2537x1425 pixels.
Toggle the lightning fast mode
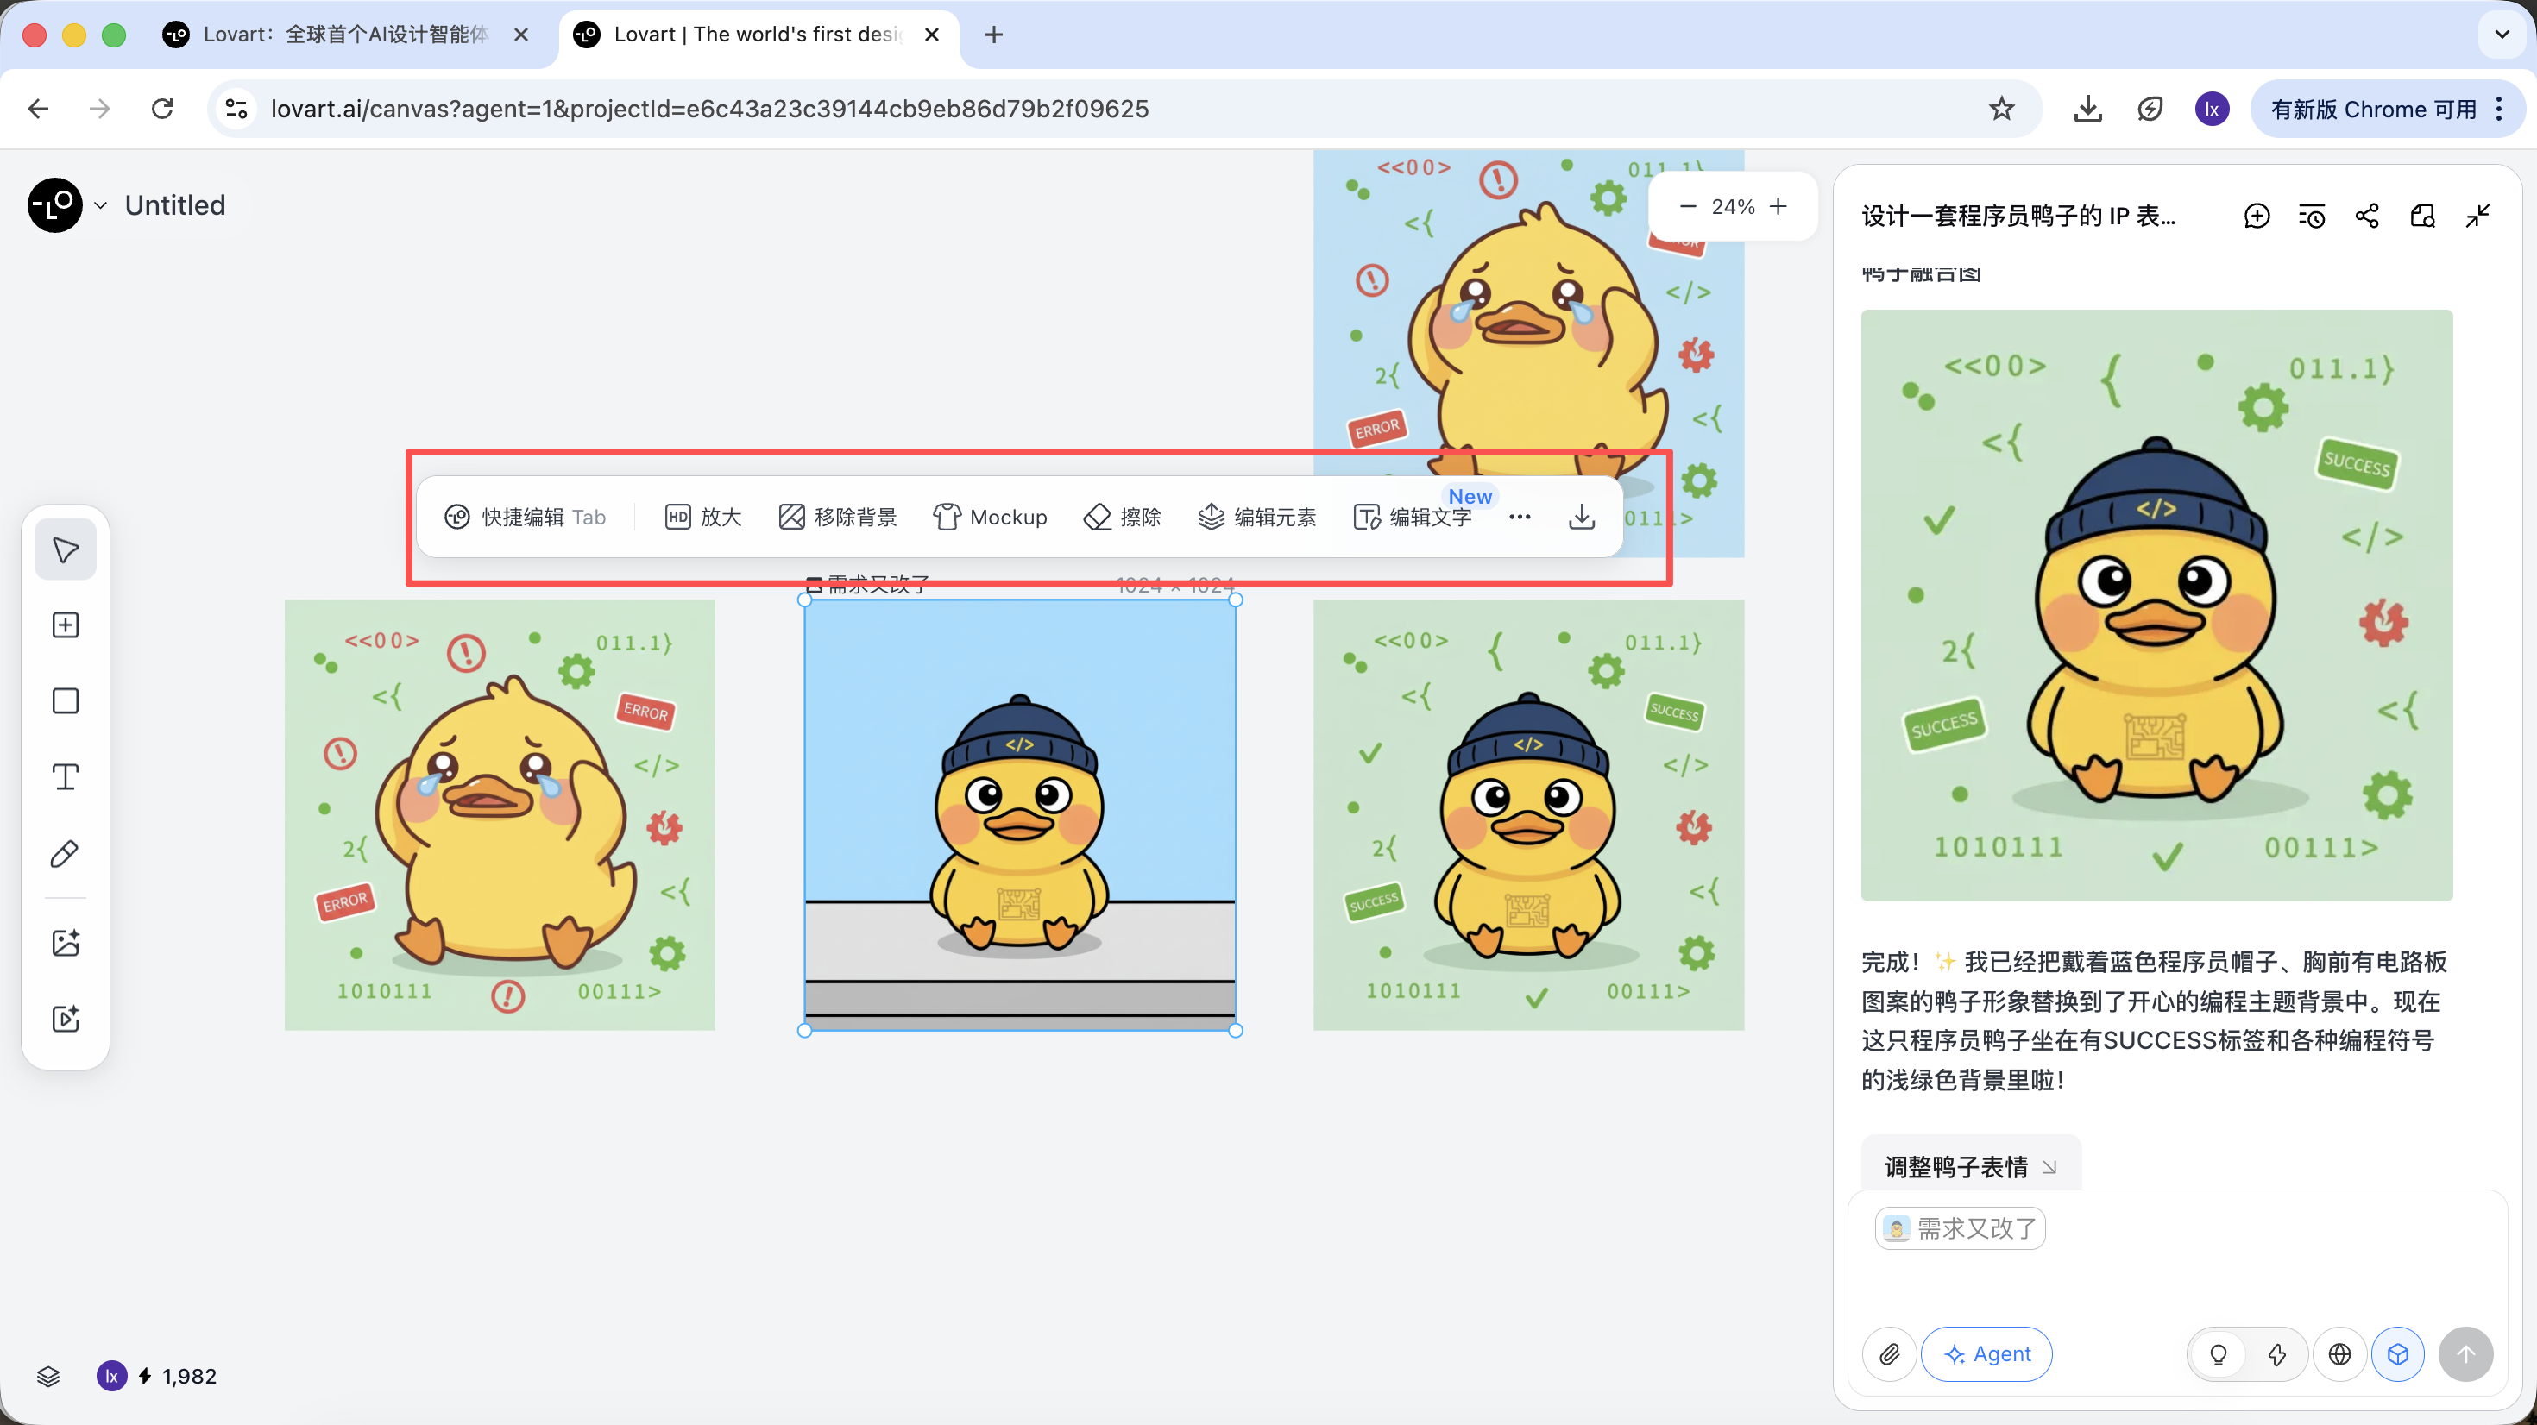[x=2277, y=1354]
